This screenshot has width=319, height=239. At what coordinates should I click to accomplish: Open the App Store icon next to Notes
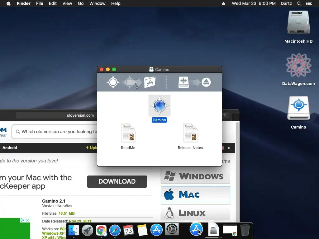156,230
